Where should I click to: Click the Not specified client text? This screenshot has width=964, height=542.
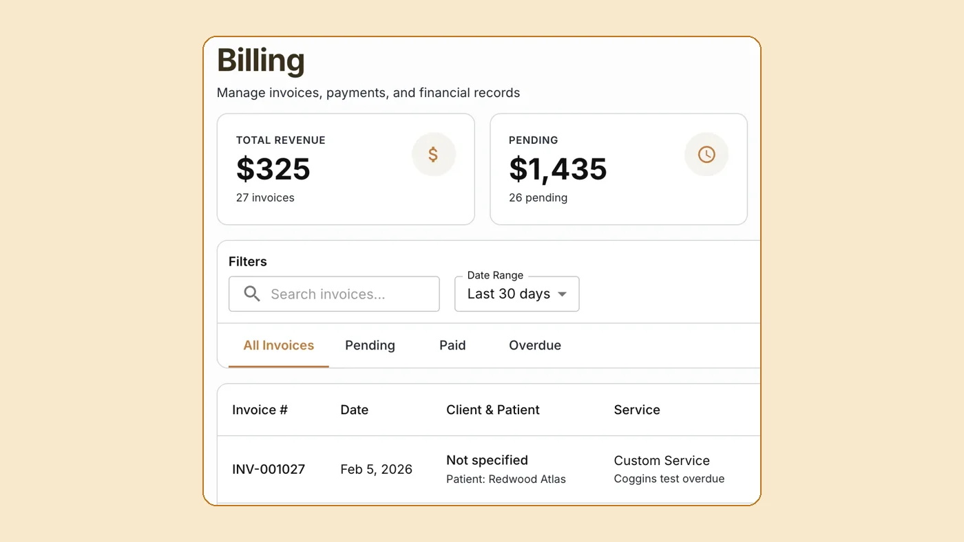[x=487, y=460]
